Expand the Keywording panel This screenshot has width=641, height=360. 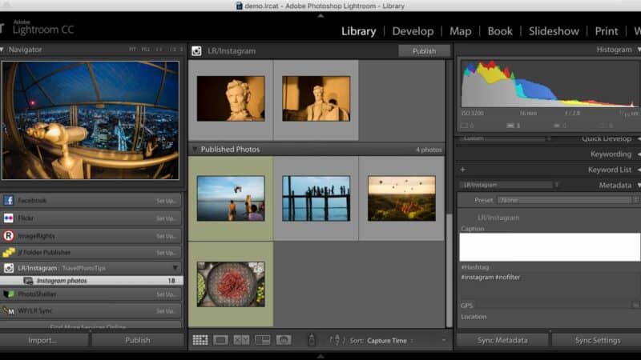coord(639,154)
